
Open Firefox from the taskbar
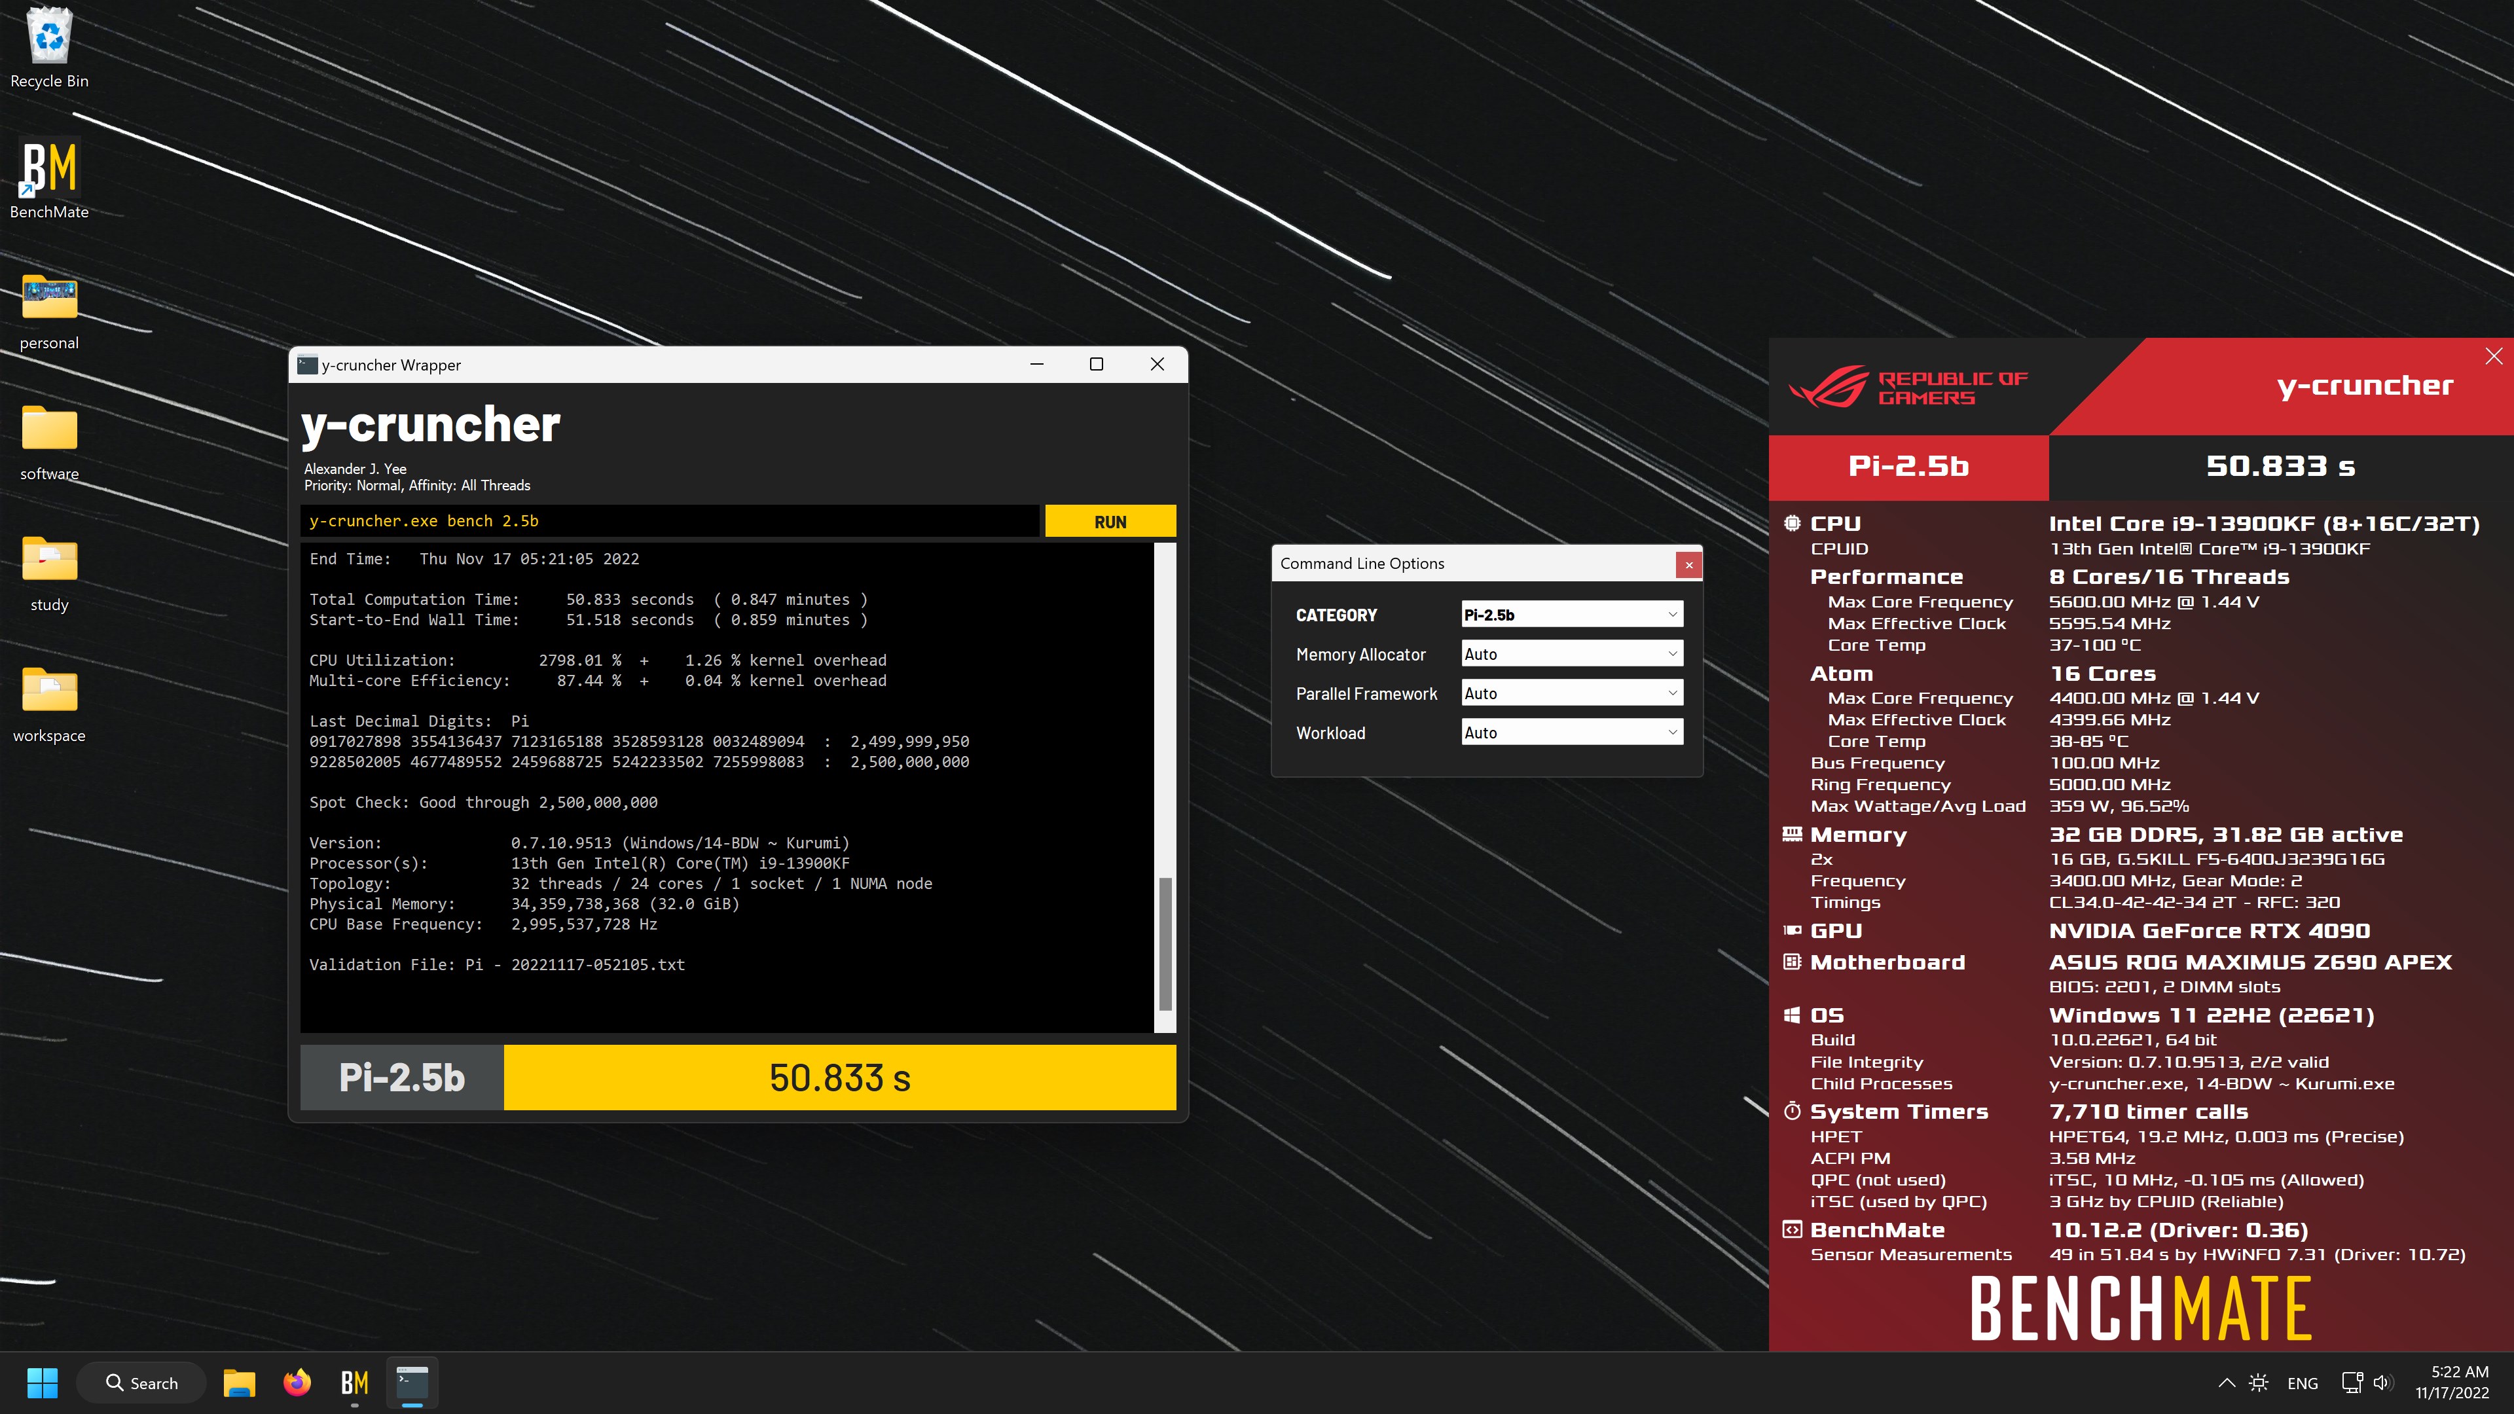[297, 1383]
